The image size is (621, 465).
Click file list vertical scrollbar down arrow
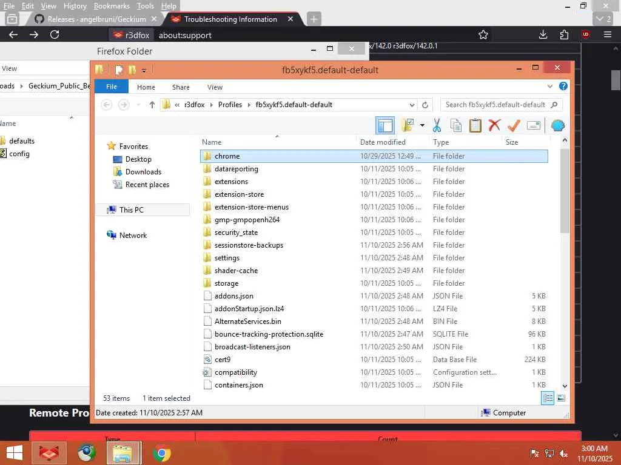tap(565, 386)
